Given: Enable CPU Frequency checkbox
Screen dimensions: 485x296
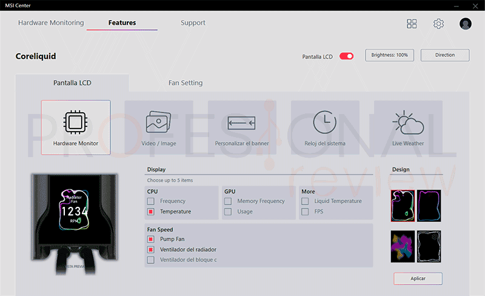Looking at the screenshot, I should pos(150,201).
